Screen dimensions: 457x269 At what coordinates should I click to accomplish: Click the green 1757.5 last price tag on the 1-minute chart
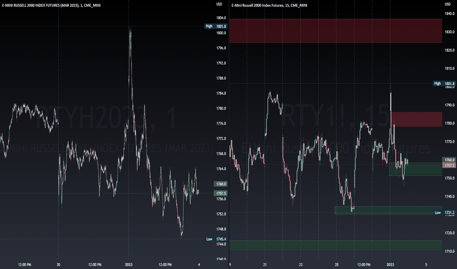coord(221,193)
